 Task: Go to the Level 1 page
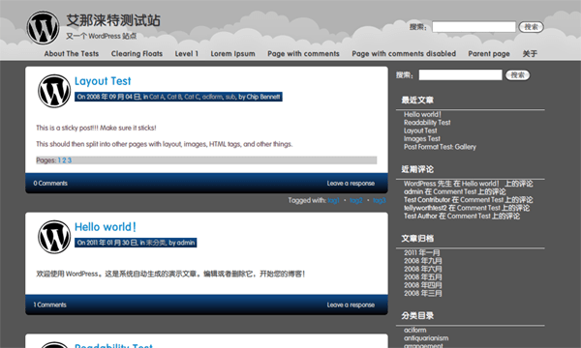186,53
